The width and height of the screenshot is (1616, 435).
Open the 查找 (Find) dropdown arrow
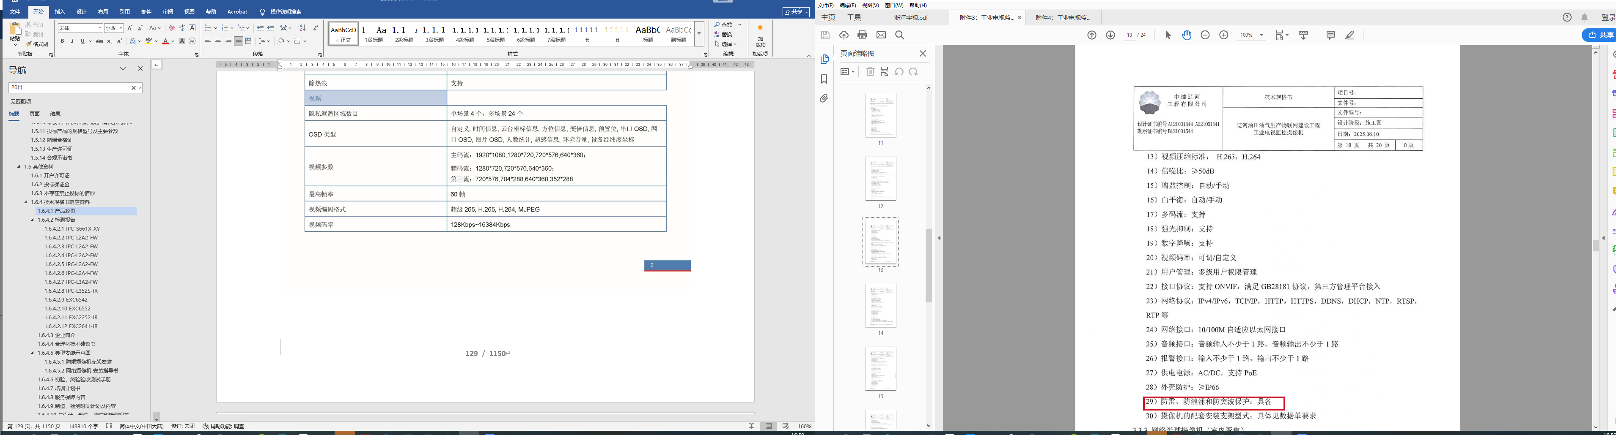click(x=739, y=25)
